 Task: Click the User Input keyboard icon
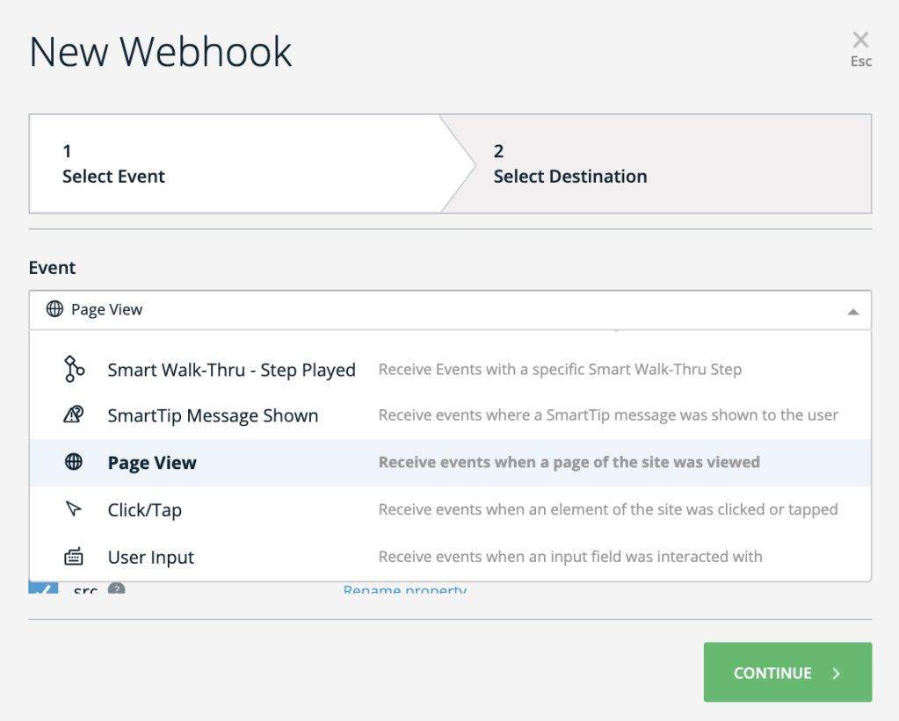pos(75,557)
